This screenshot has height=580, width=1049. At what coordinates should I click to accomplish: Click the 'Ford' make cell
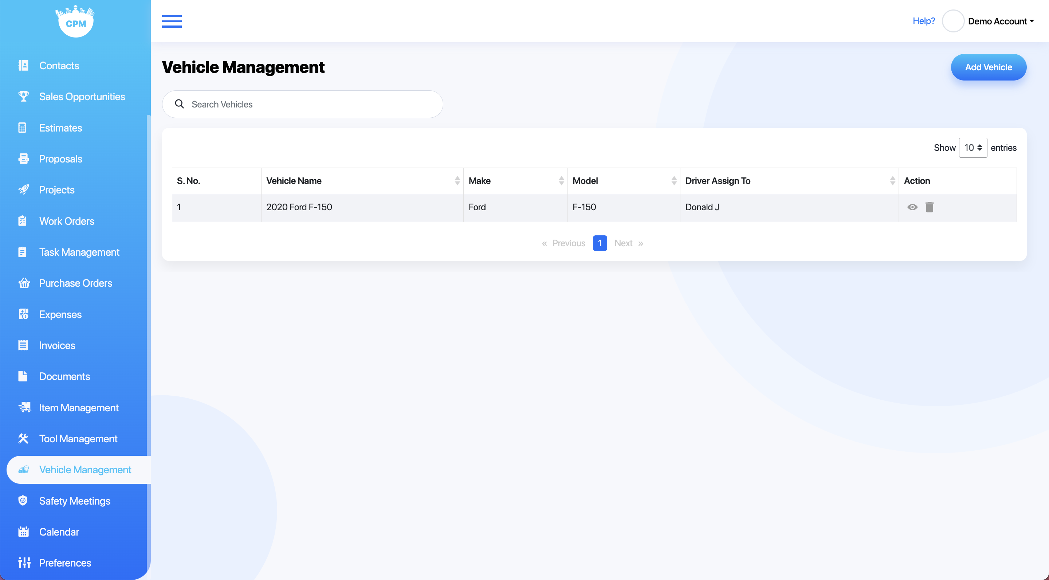click(515, 207)
